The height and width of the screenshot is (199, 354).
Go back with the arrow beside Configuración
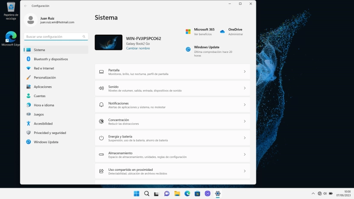tap(26, 6)
